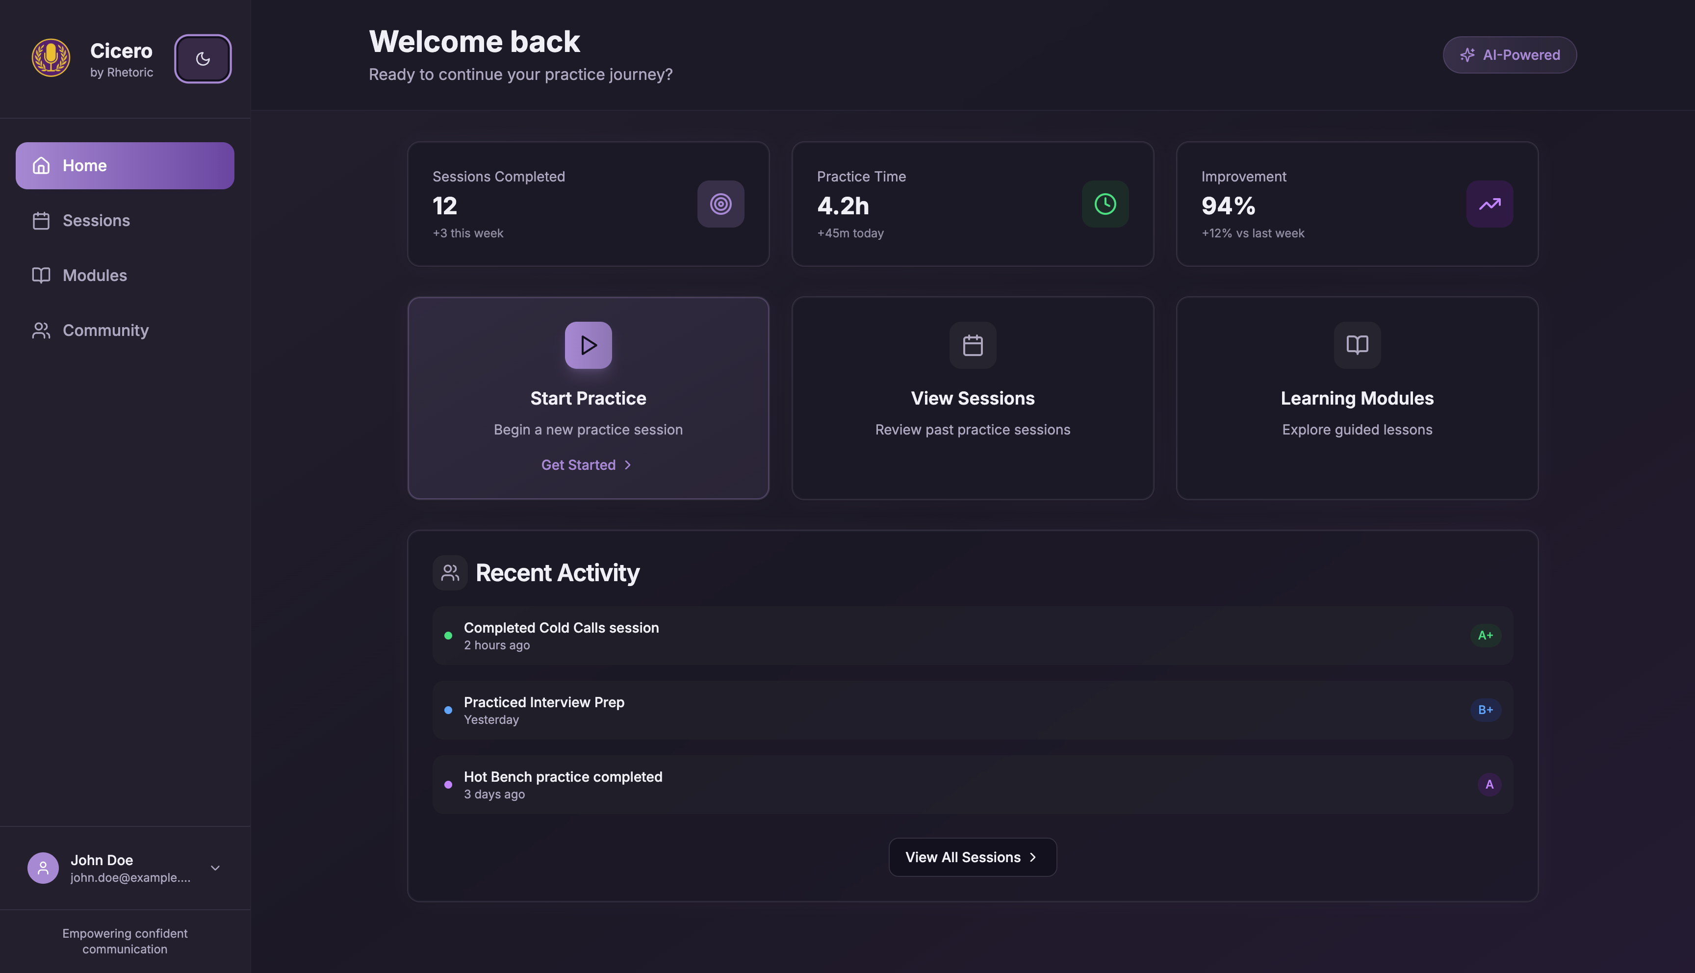This screenshot has height=973, width=1695.
Task: Click the people icon beside Community in sidebar
Action: pyautogui.click(x=41, y=330)
